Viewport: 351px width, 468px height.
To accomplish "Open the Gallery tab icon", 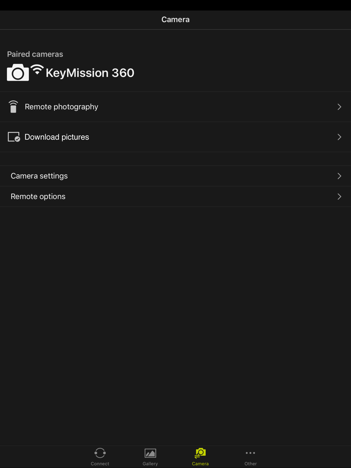I will point(150,453).
